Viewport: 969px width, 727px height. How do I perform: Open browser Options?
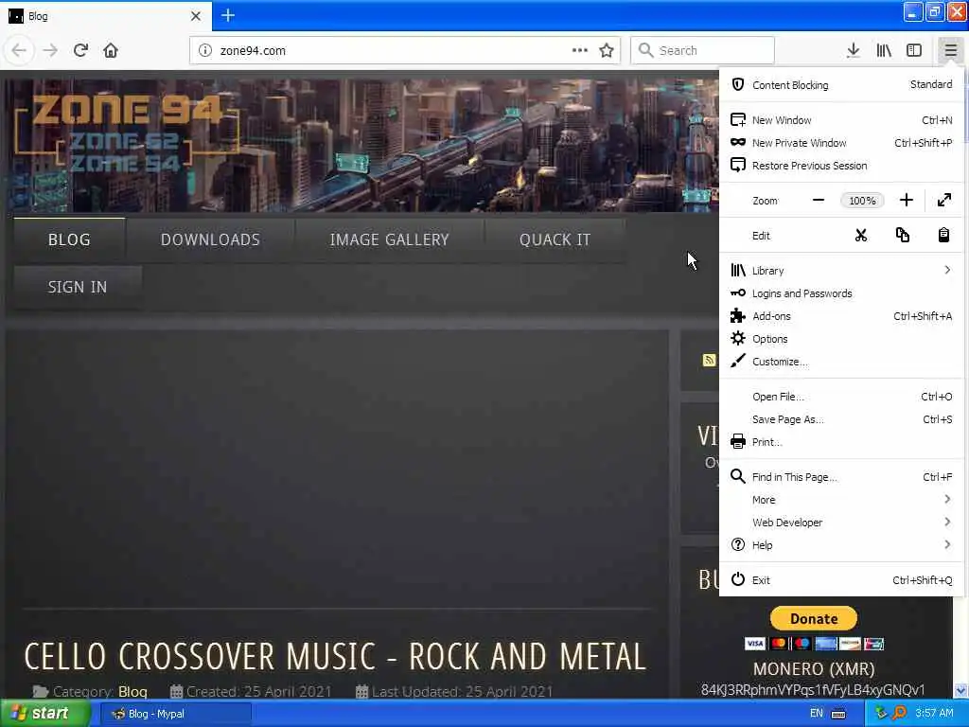pos(841,339)
